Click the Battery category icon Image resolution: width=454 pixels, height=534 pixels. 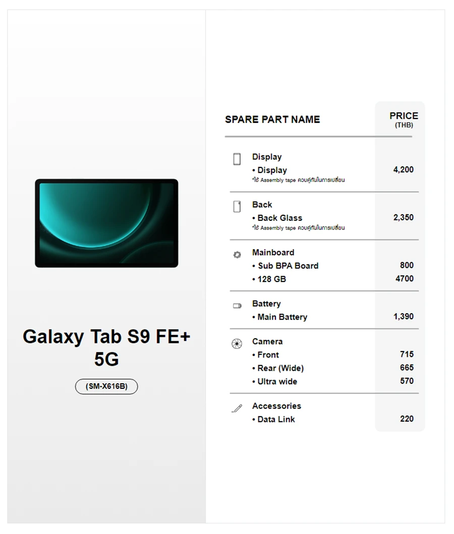coord(237,306)
